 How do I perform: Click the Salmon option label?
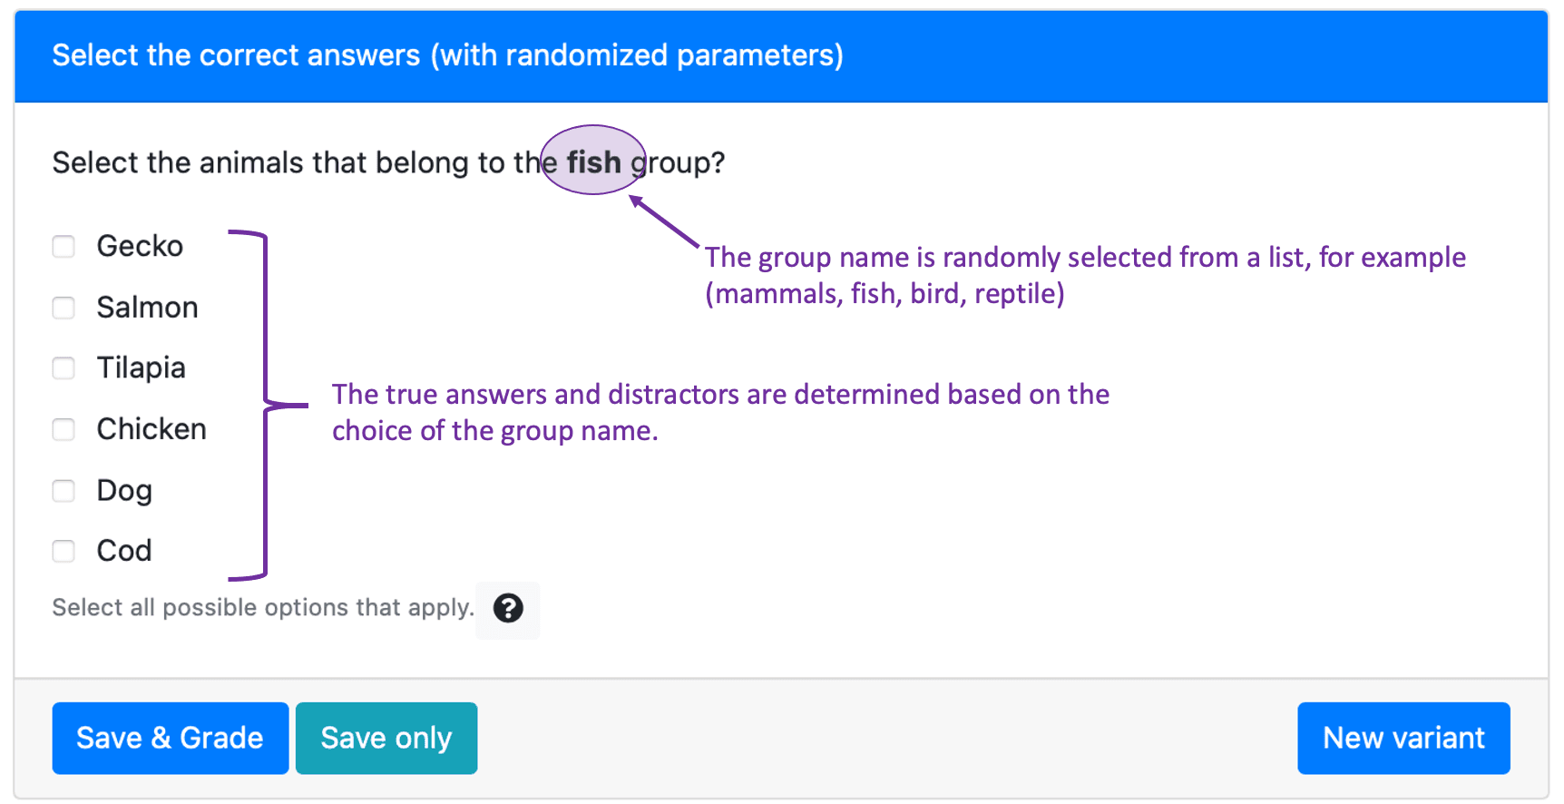pos(147,308)
